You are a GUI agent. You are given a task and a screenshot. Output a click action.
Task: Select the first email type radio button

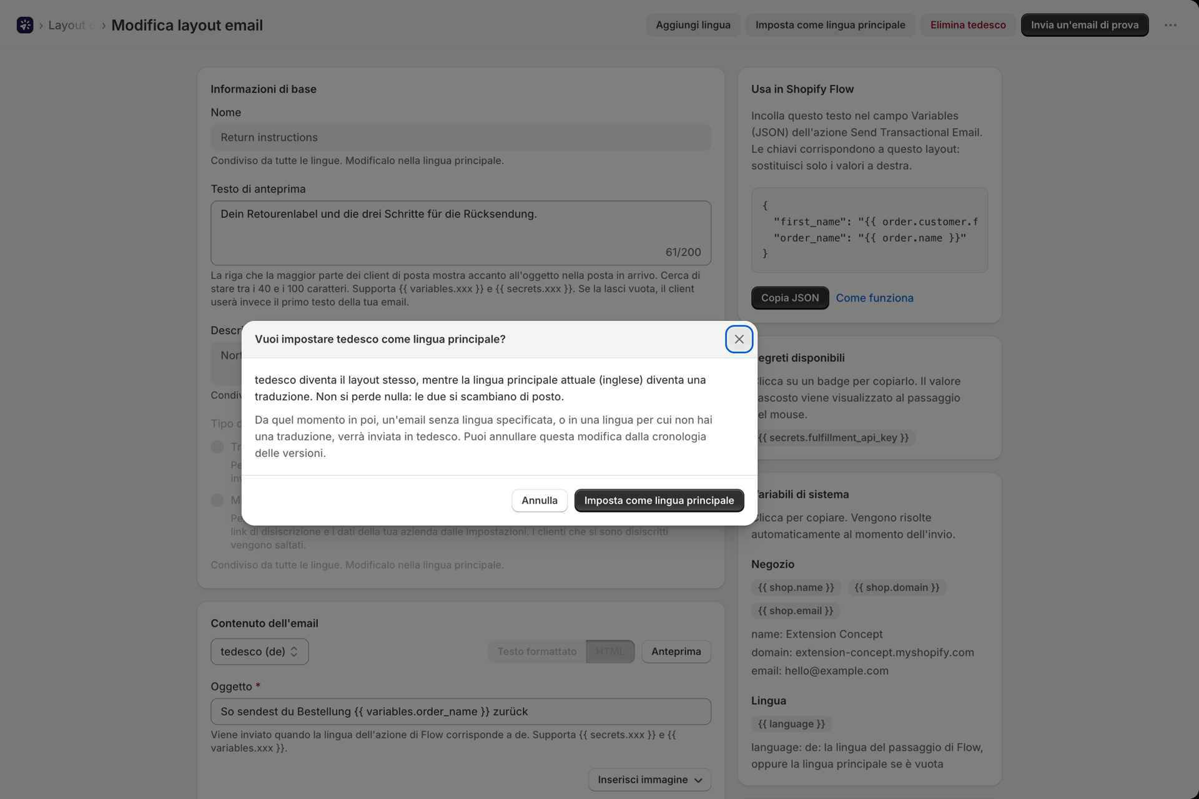[x=217, y=447]
